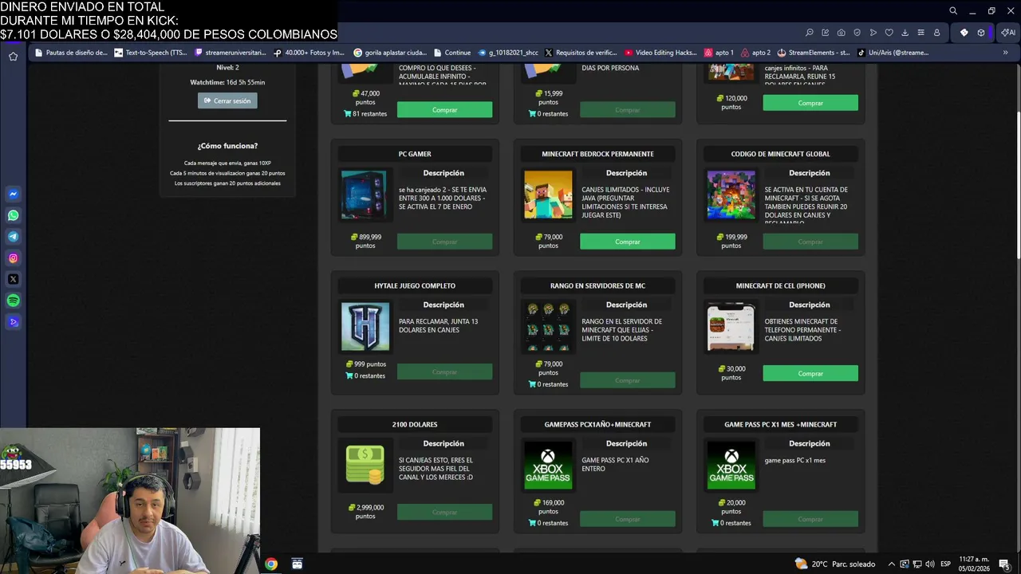Open 'Video Editing Hacks...' bookmark
The image size is (1021, 574).
pyautogui.click(x=661, y=53)
